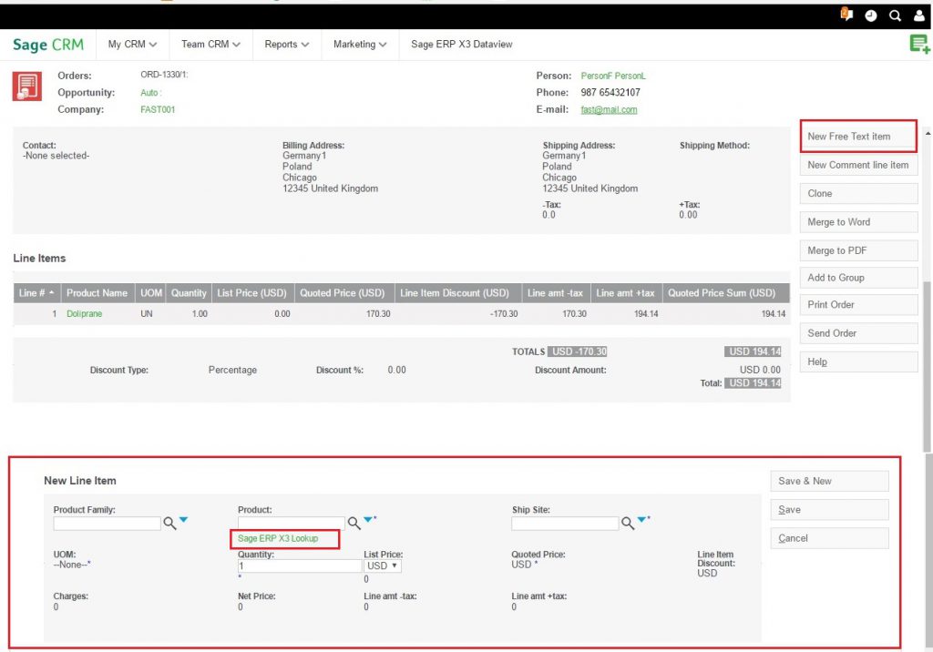The image size is (933, 652).
Task: Click the green quick-add new record icon
Action: (x=918, y=45)
